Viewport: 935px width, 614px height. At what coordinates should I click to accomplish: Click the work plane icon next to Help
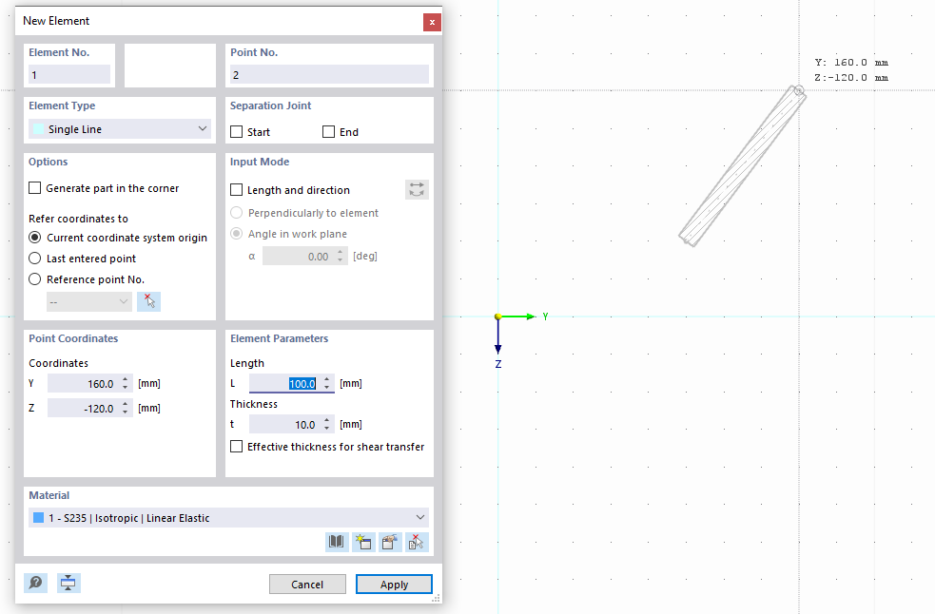pos(68,582)
